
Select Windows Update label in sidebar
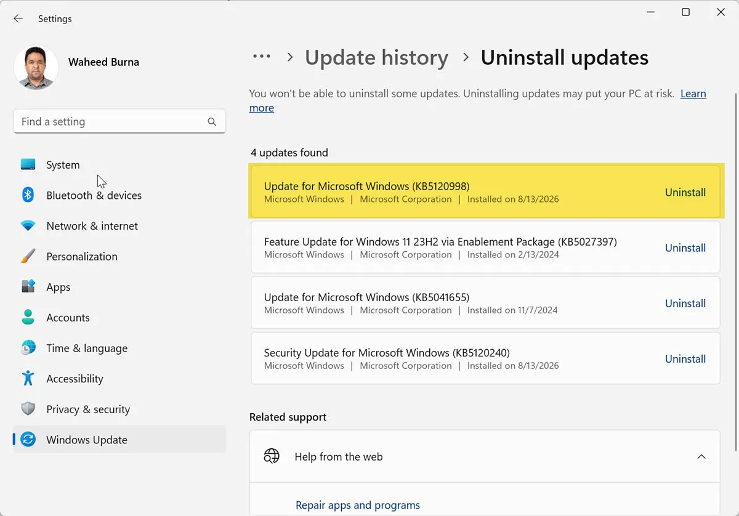87,440
